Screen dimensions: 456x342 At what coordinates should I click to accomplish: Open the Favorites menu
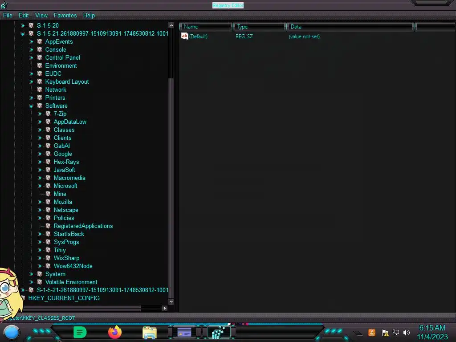click(65, 16)
